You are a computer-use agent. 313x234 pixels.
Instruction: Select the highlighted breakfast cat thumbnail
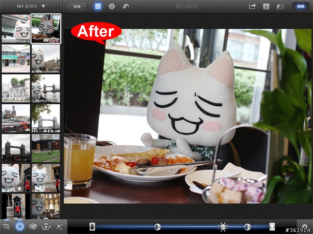click(45, 29)
